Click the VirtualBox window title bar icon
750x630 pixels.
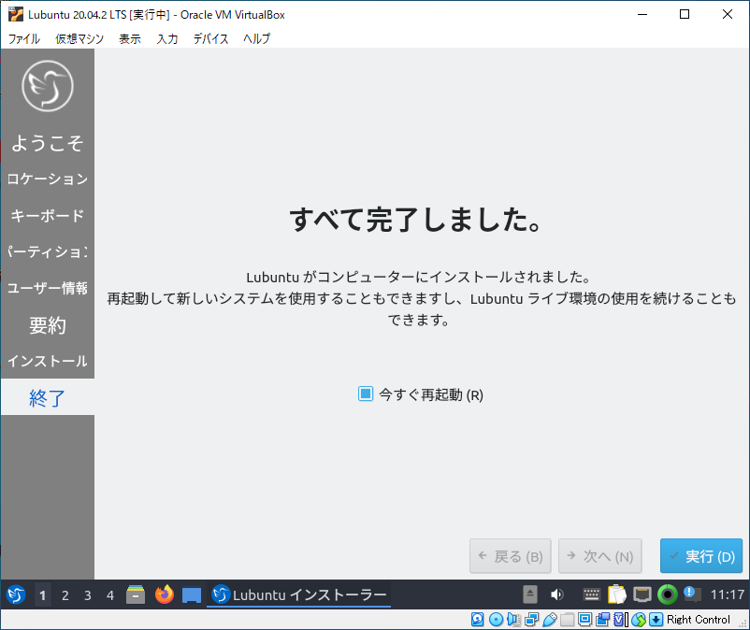point(16,14)
